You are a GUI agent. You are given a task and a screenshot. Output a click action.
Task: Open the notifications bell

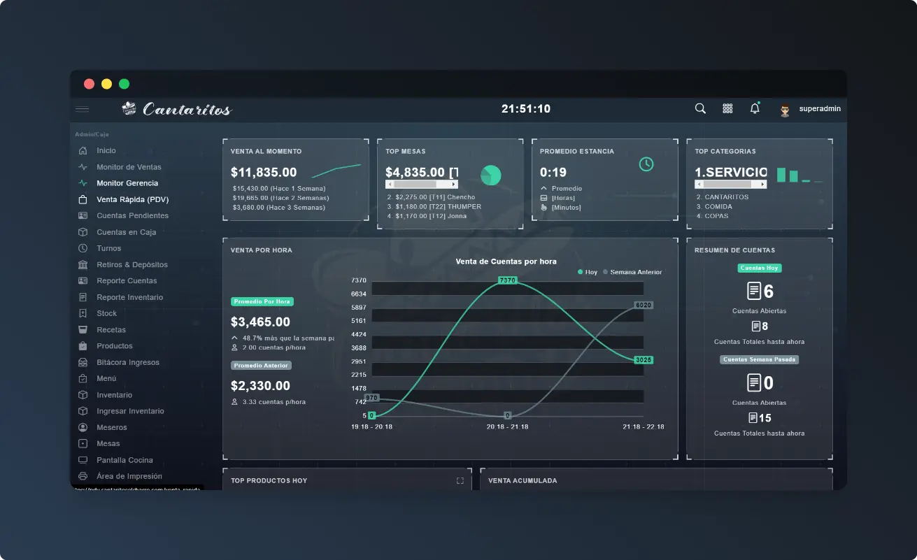755,108
